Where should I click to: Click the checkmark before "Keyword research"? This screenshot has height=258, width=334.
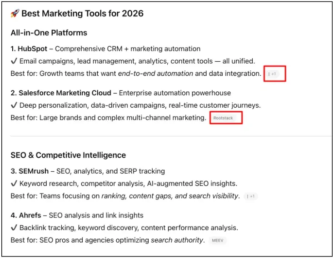point(14,184)
